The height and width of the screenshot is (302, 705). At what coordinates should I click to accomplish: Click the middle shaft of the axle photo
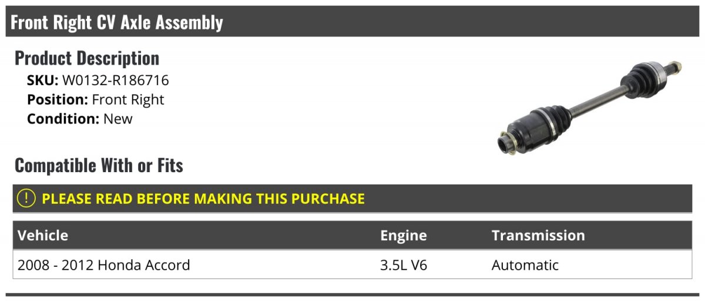(x=593, y=101)
